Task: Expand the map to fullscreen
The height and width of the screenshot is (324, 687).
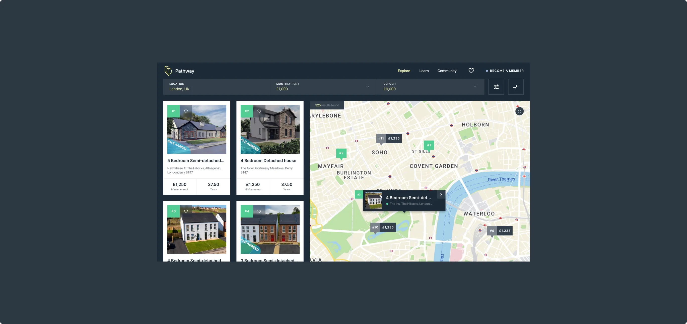Action: click(x=519, y=111)
